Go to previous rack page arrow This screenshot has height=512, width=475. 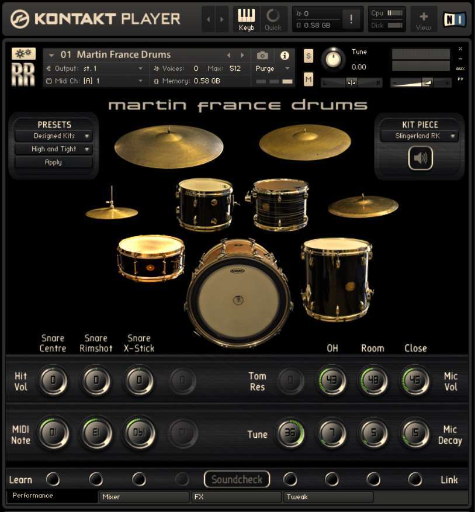208,19
